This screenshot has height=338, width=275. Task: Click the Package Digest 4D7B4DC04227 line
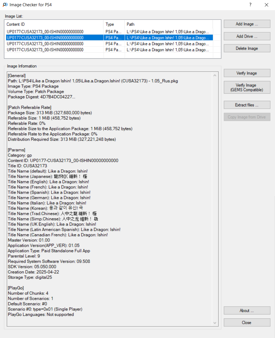[42, 97]
